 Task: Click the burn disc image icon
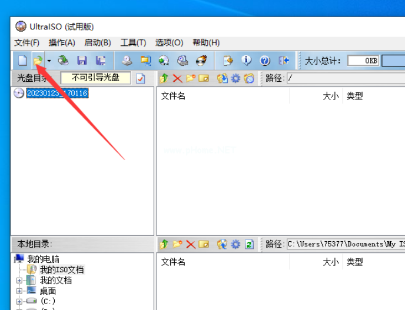(x=201, y=61)
